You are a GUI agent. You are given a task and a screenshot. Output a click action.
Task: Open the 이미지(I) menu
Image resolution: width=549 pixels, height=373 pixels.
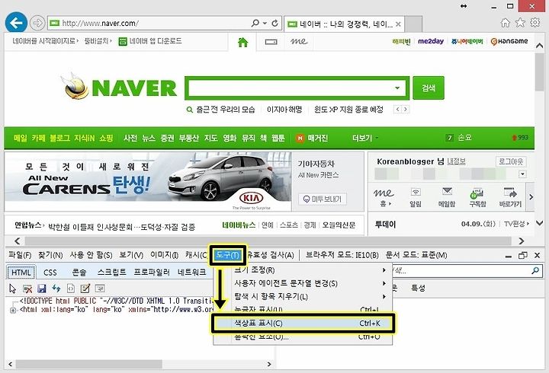[x=164, y=255]
